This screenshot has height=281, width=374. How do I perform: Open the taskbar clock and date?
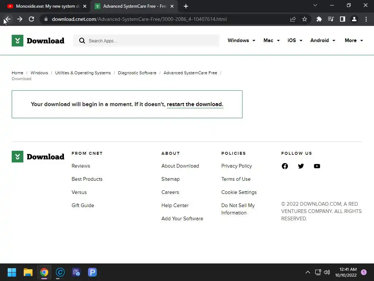pos(346,272)
